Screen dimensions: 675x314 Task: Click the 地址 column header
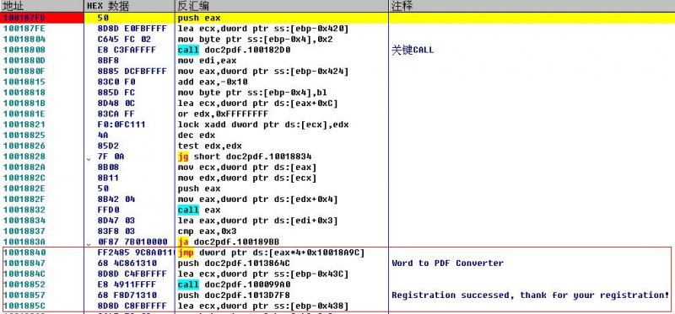41,6
